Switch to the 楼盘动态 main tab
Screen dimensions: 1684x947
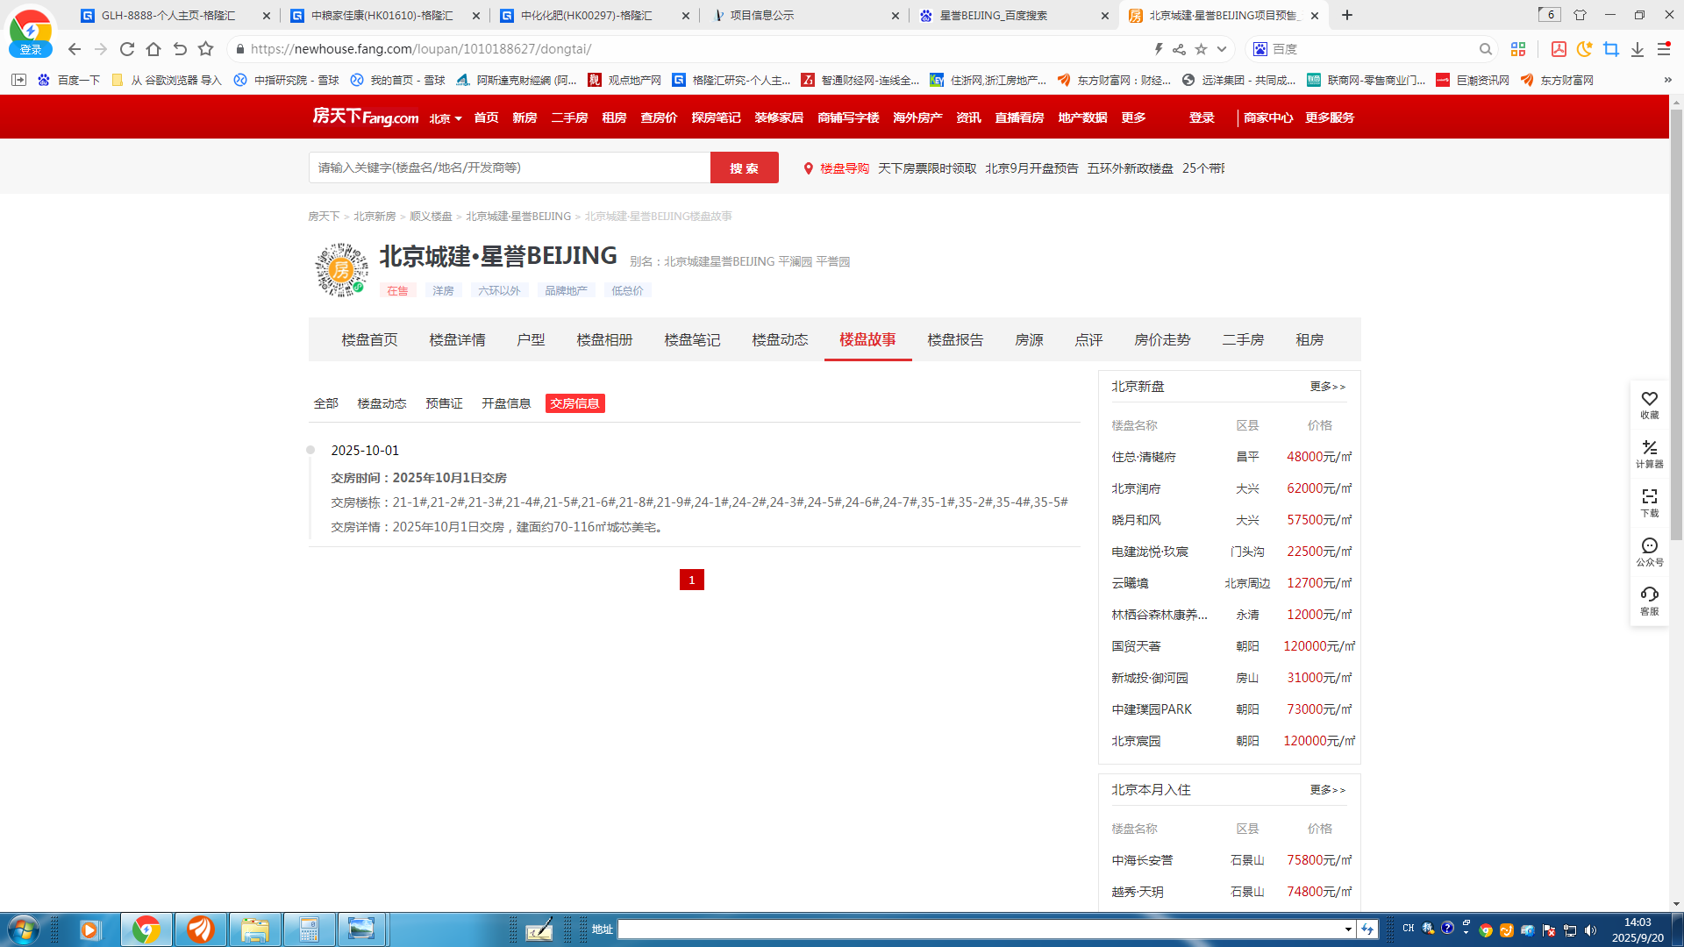[780, 339]
